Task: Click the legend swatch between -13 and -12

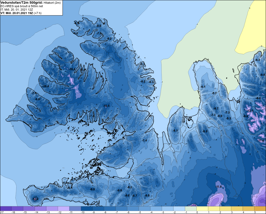Action: (52, 209)
